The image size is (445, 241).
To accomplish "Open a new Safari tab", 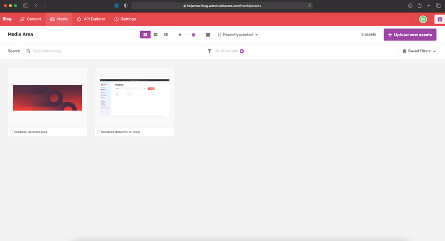I will (429, 6).
